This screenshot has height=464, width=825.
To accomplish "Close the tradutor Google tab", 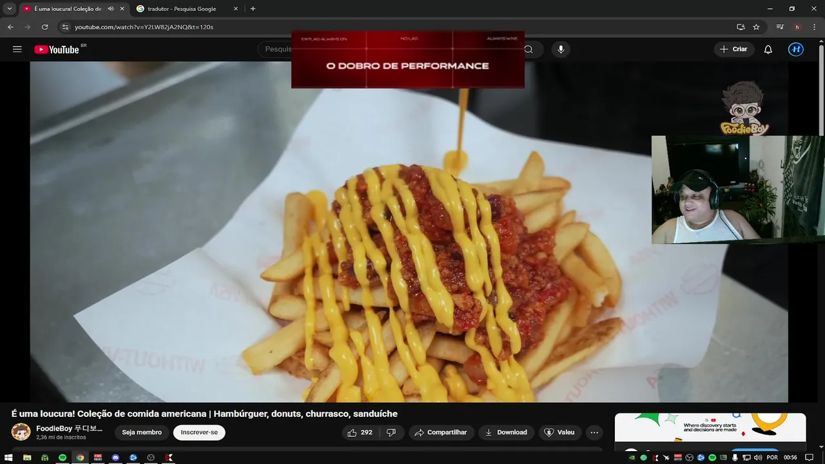I will pos(235,9).
